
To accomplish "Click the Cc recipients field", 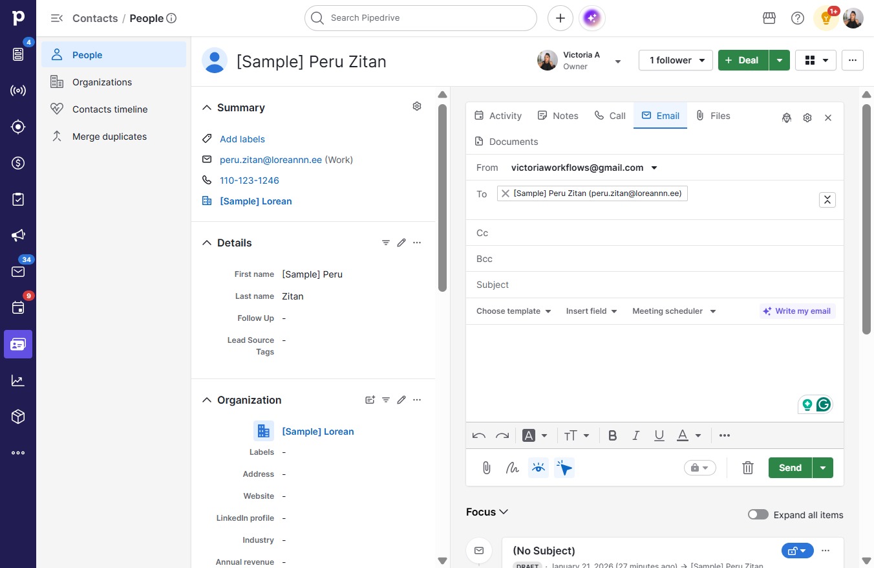I will click(655, 233).
